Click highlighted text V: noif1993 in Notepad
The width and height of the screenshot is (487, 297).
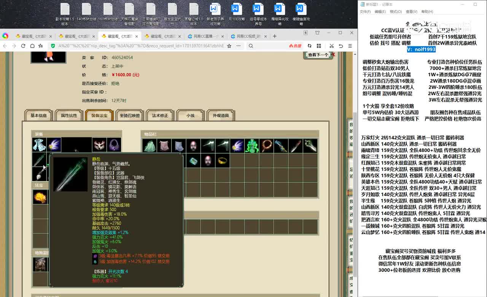(421, 49)
